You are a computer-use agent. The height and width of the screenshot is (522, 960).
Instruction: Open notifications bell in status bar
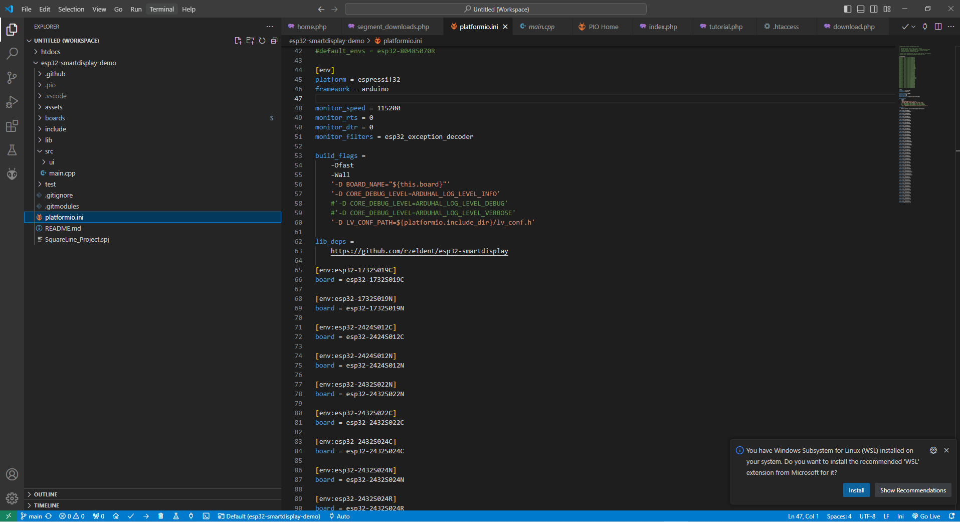(x=951, y=516)
